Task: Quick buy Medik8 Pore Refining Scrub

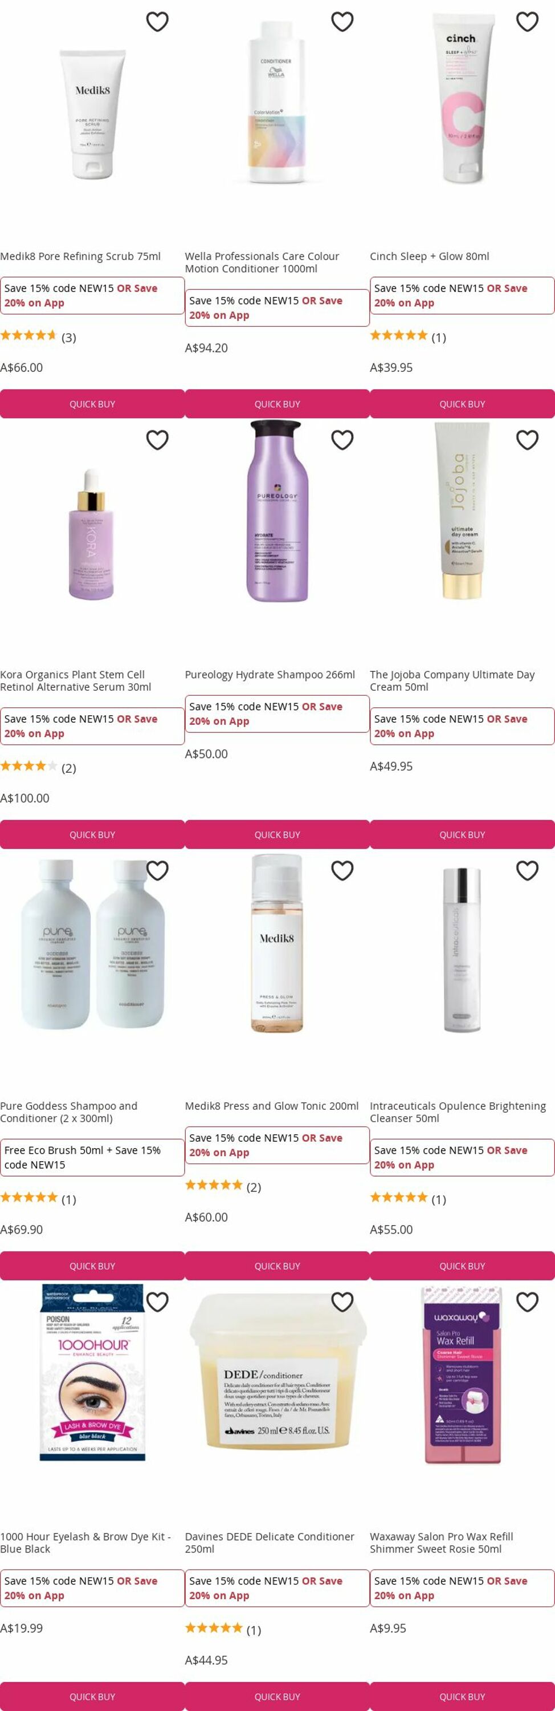Action: pyautogui.click(x=92, y=404)
